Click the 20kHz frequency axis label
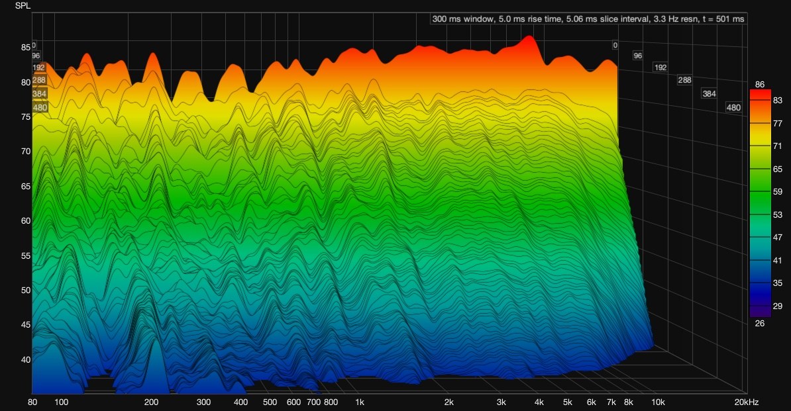 pos(747,402)
